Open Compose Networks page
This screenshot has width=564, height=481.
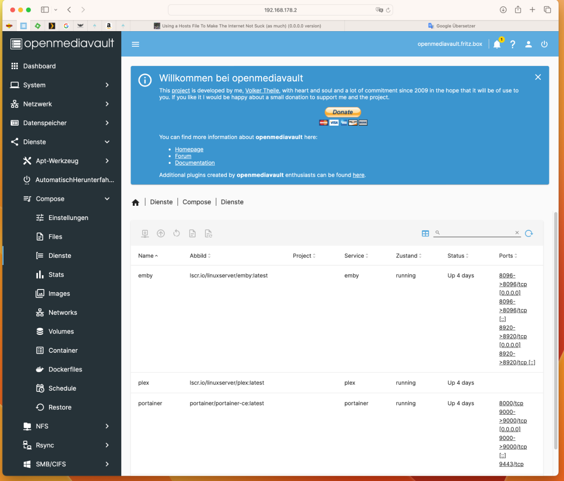pyautogui.click(x=62, y=313)
